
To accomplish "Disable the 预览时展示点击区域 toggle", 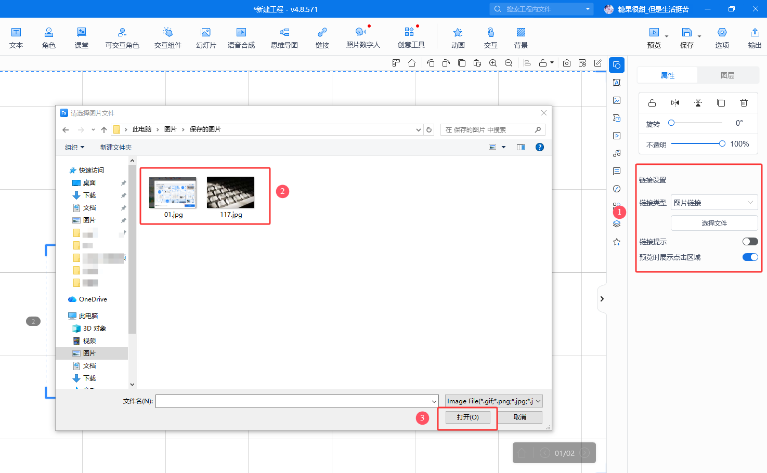I will [x=750, y=257].
